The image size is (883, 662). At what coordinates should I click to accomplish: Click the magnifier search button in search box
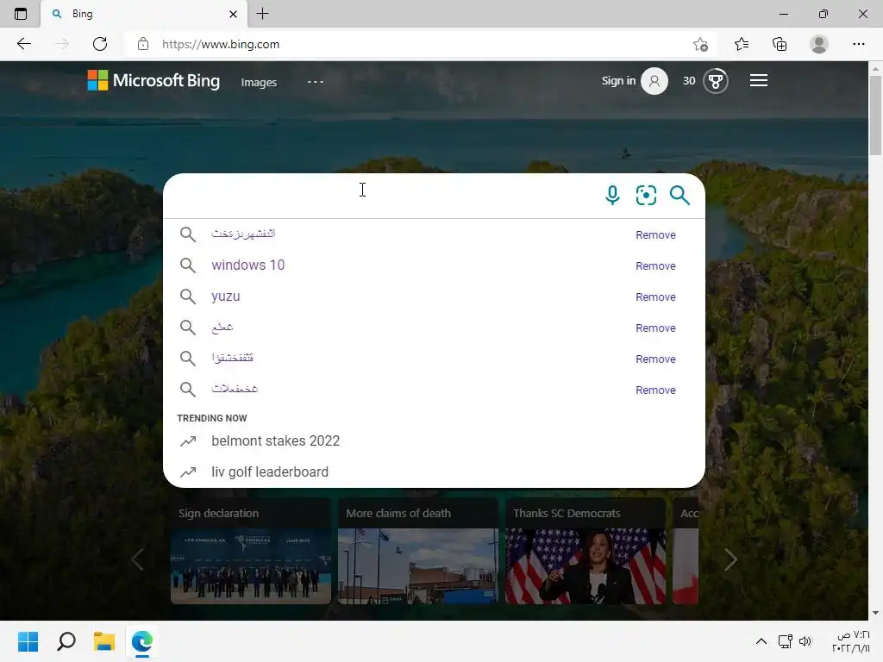point(679,196)
